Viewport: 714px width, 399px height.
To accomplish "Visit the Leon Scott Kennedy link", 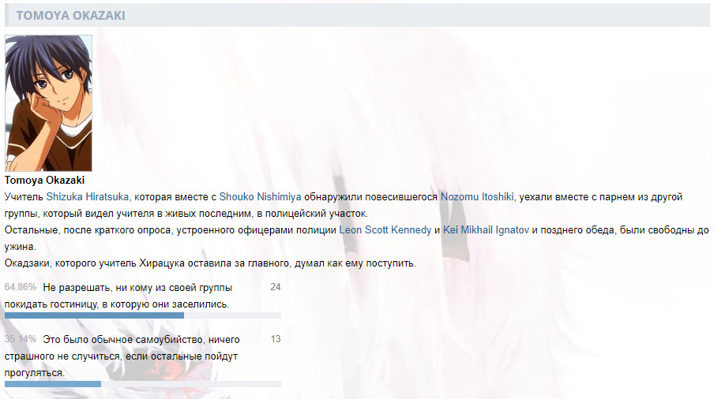I will tap(385, 230).
